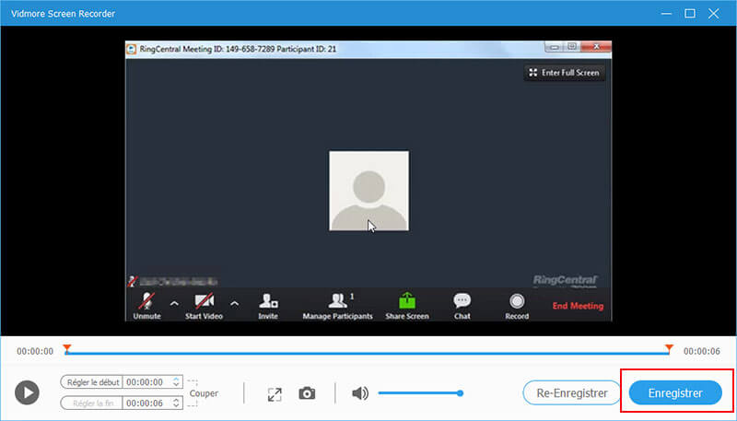Click the End Meeting link
Viewport: 737px width, 421px height.
coord(578,306)
